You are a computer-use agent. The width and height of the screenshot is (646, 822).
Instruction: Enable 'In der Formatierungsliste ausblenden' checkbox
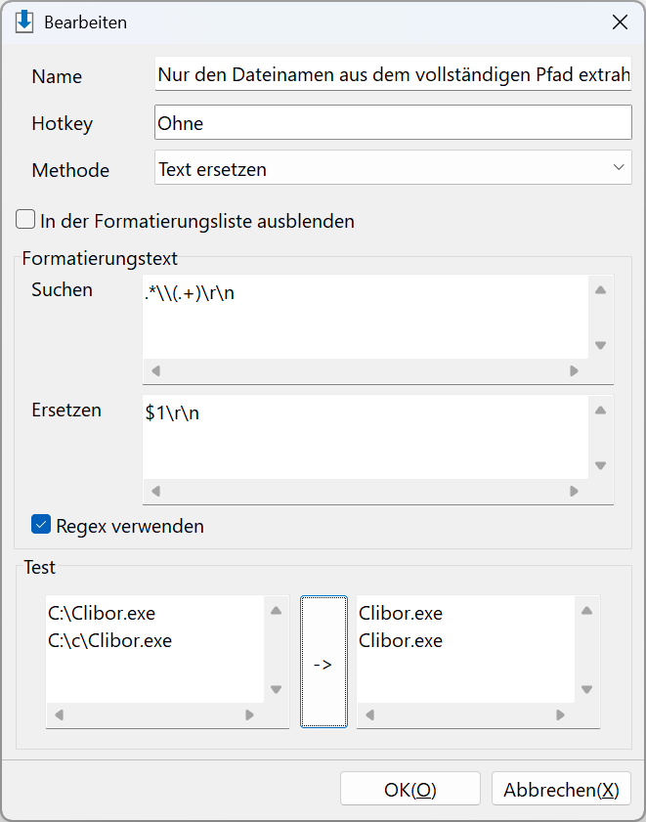tap(25, 220)
